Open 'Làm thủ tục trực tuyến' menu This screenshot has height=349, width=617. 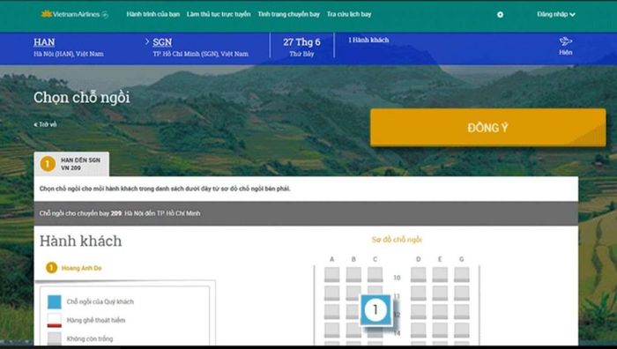coord(219,14)
